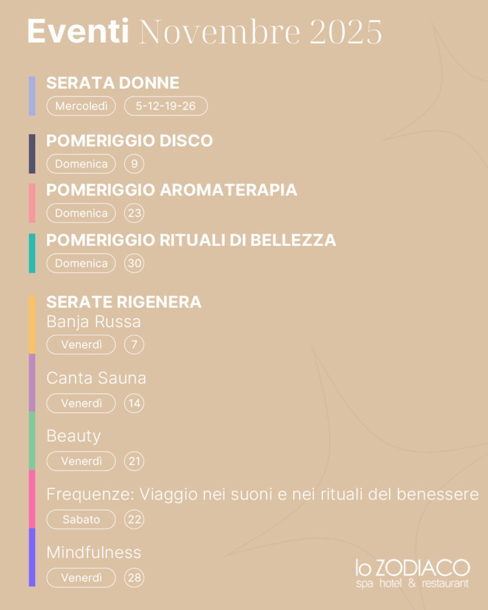Click the Domenica pill under Pomeriggio Disco
Image resolution: width=488 pixels, height=610 pixels.
point(81,164)
